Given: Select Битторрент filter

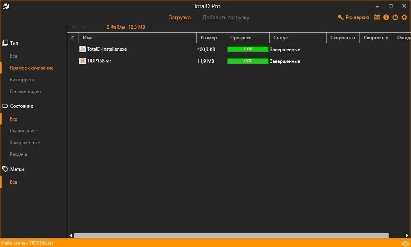Looking at the screenshot, I should coord(22,80).
